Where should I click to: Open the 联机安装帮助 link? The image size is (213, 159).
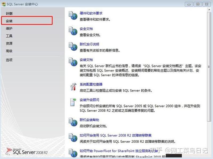[x=89, y=120]
